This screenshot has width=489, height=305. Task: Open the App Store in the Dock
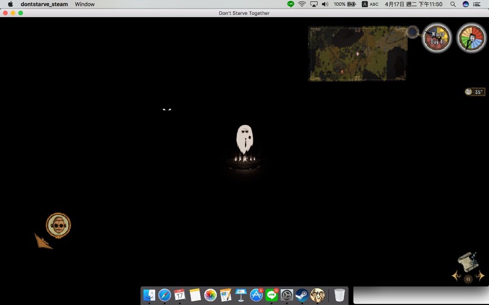pos(256,295)
